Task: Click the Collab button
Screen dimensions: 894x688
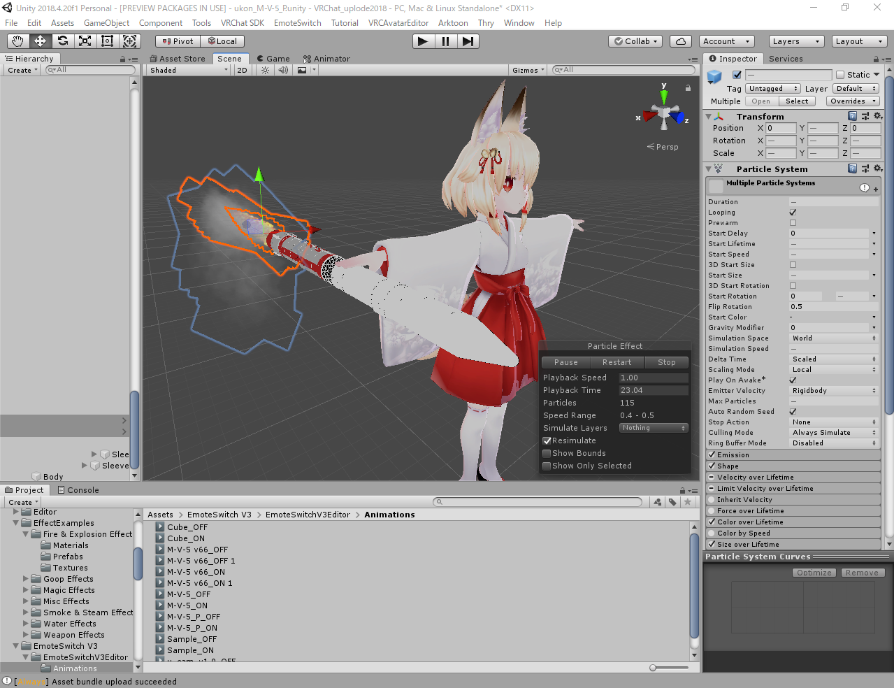Action: click(x=635, y=41)
